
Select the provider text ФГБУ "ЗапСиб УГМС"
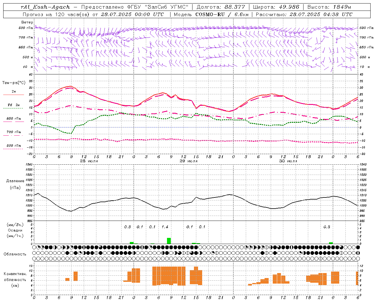158,7
